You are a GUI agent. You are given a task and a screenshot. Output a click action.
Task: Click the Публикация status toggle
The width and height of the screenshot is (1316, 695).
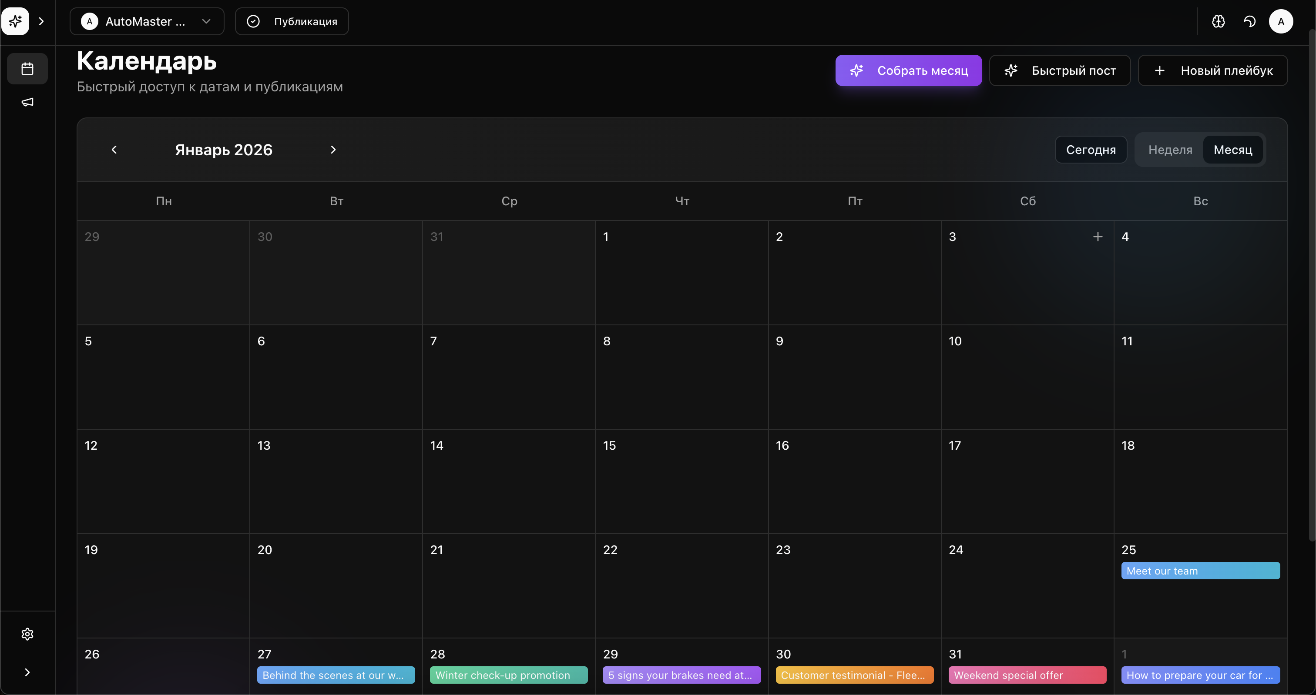[292, 21]
